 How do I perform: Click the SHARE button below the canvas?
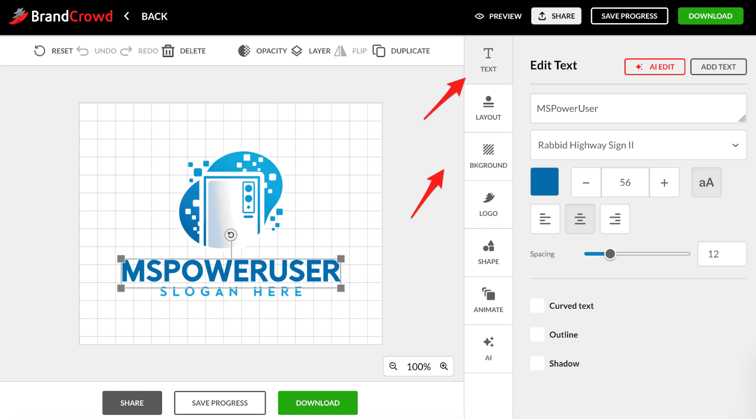tap(132, 403)
